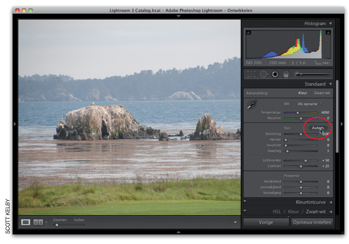Click the right panel scrollbar
Viewport: 349px width, 244px height.
pos(337,116)
